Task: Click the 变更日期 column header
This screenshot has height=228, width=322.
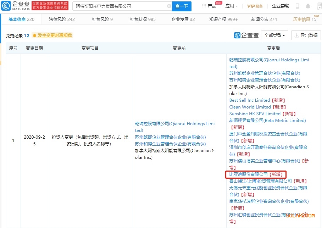Action: tap(34, 48)
